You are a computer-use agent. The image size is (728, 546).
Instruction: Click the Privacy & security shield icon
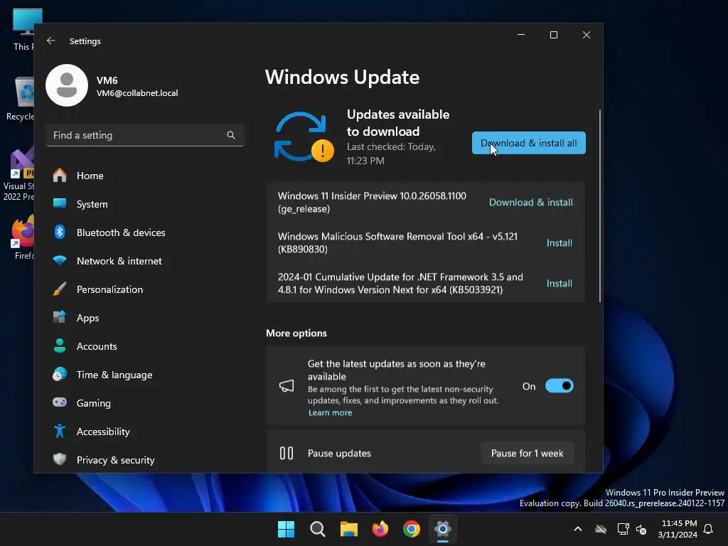[60, 460]
